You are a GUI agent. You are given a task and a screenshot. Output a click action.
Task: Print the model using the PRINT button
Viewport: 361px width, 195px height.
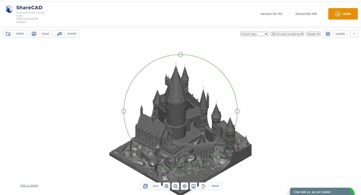(40, 34)
